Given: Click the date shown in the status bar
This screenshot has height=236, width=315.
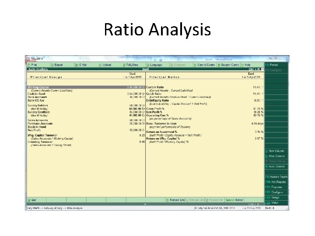Looking at the screenshot, I should click(251, 208).
